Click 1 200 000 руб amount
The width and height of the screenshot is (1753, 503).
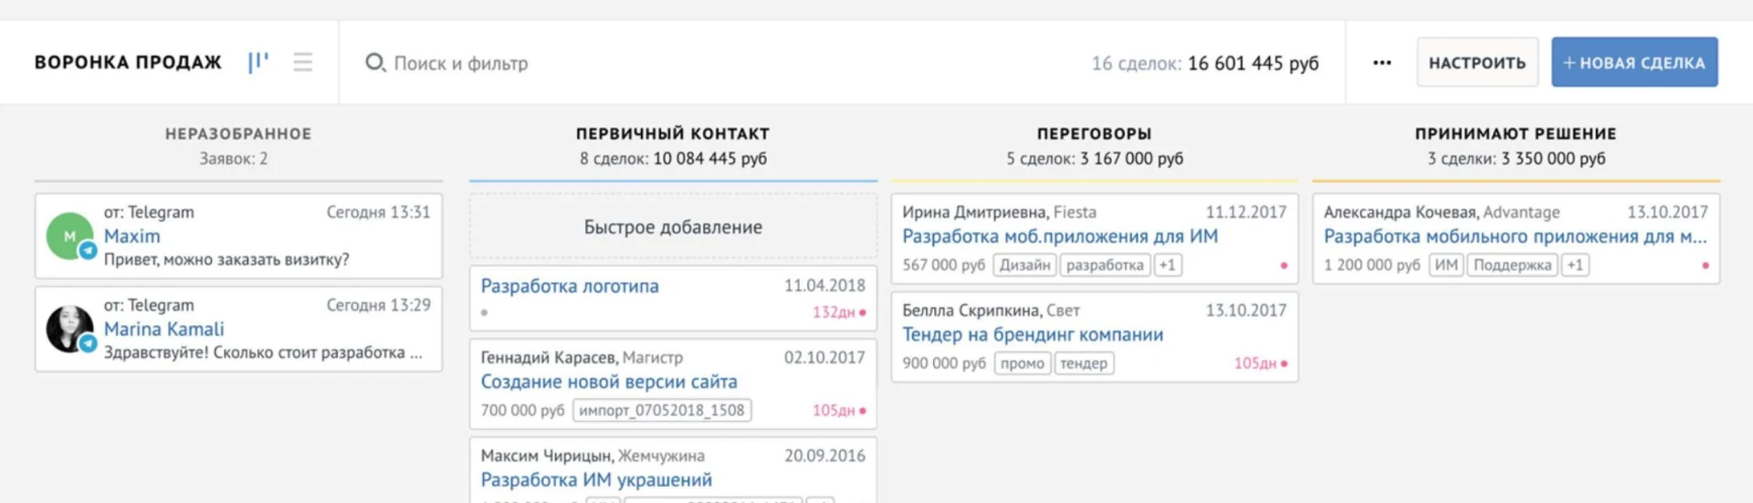[x=1372, y=265]
